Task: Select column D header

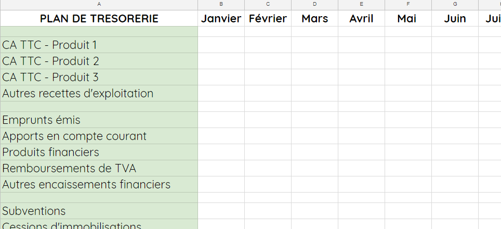Action: [x=315, y=5]
